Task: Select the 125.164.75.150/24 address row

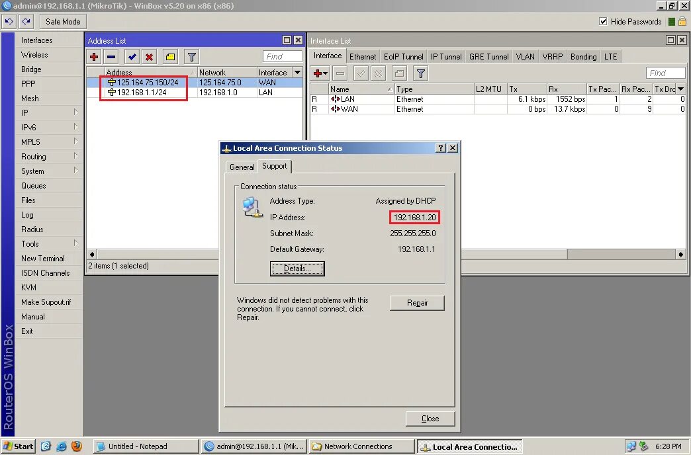Action: pos(195,83)
